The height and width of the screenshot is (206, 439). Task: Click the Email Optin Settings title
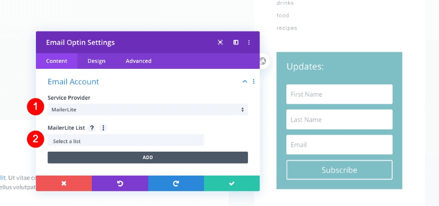[80, 42]
